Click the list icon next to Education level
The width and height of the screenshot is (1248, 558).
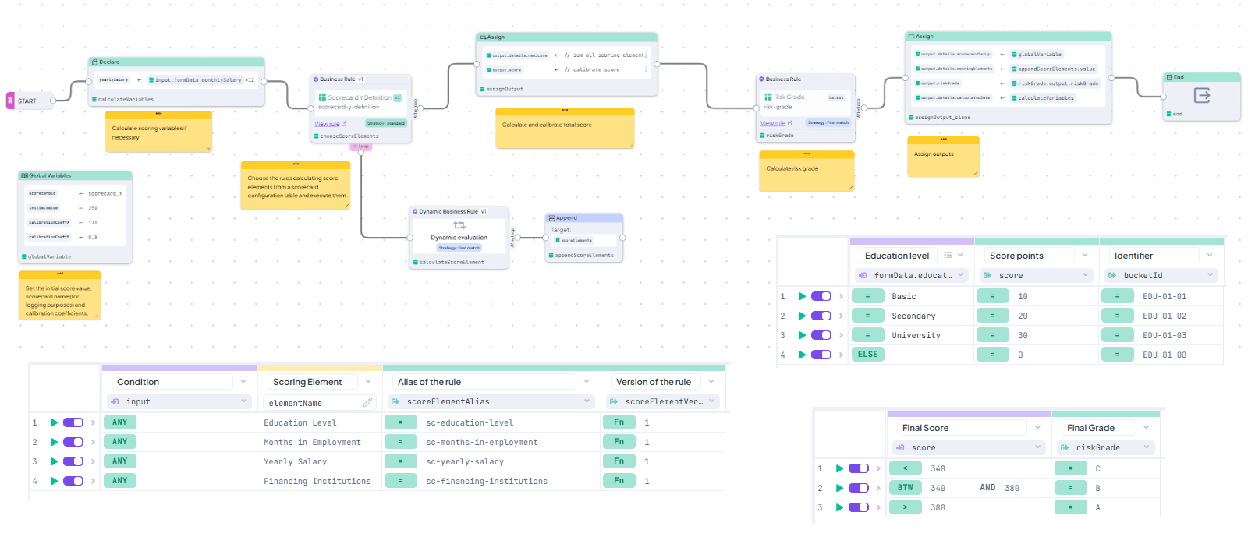tap(948, 256)
